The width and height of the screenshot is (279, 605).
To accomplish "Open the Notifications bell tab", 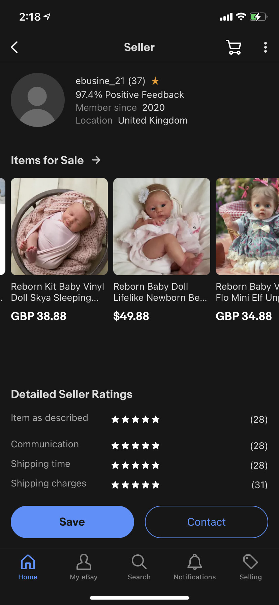I will click(195, 567).
